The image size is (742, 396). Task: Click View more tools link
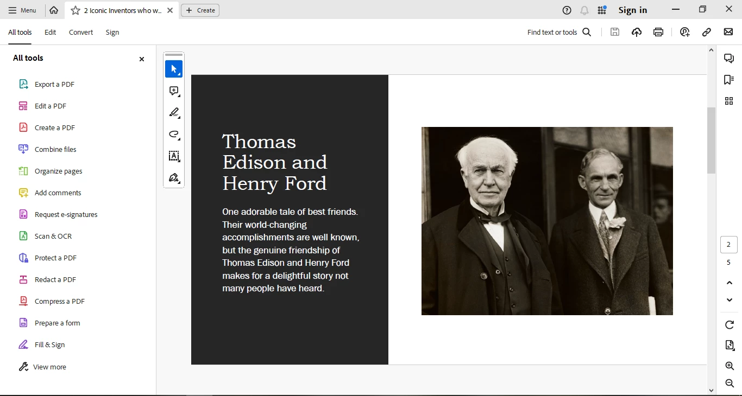click(49, 367)
